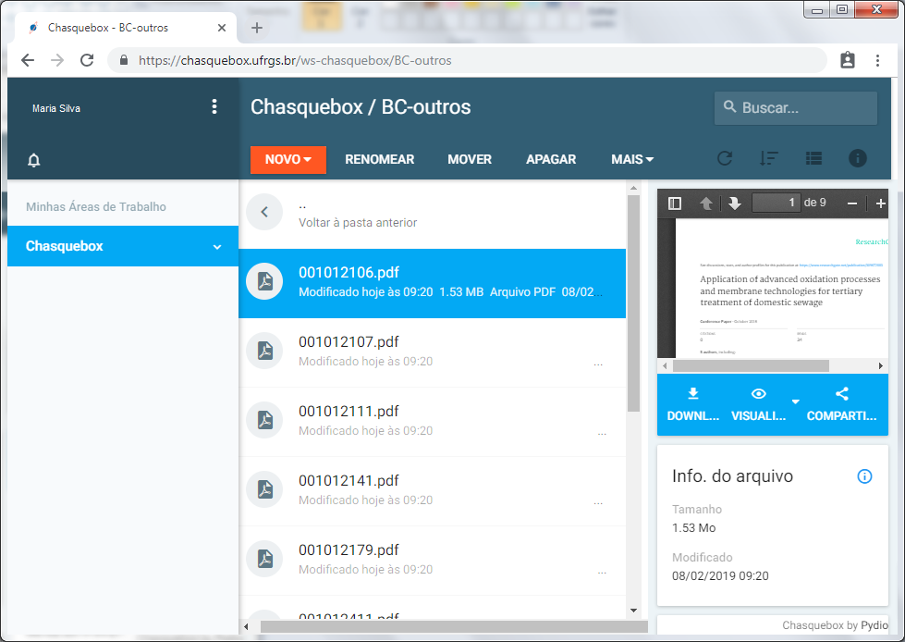905x642 pixels.
Task: Click the Visualizar eye button
Action: click(758, 404)
